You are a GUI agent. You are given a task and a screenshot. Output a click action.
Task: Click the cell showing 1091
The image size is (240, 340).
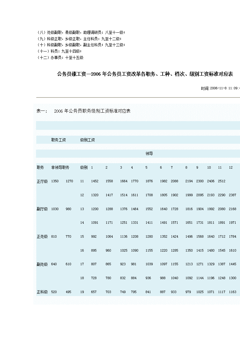[95, 223]
